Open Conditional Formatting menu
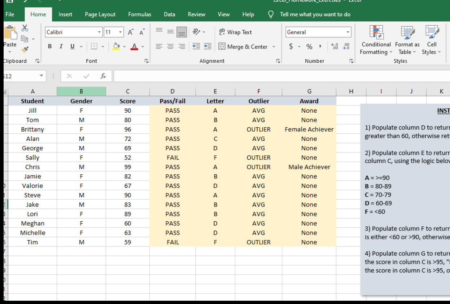450x304 pixels. coord(376,40)
